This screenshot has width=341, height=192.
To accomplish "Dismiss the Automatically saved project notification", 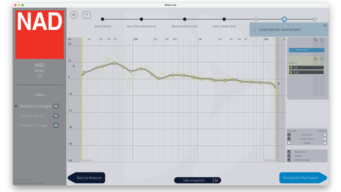I will click(325, 26).
